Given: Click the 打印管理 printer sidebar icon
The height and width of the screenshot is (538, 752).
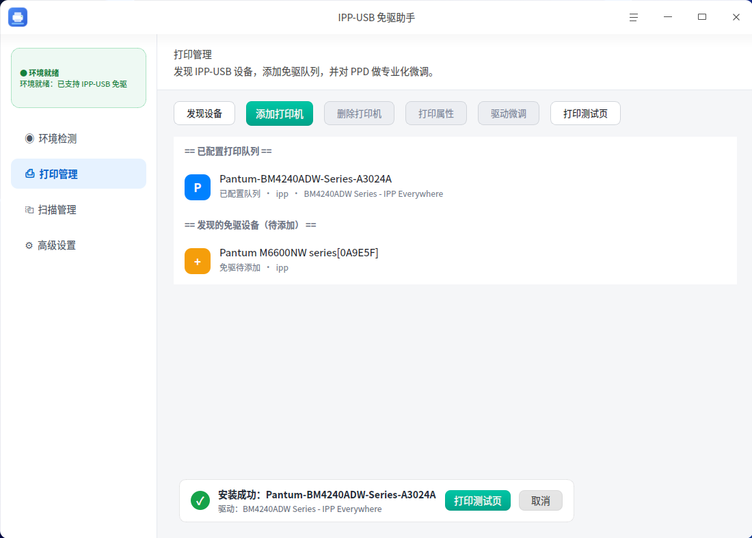Looking at the screenshot, I should [x=29, y=174].
